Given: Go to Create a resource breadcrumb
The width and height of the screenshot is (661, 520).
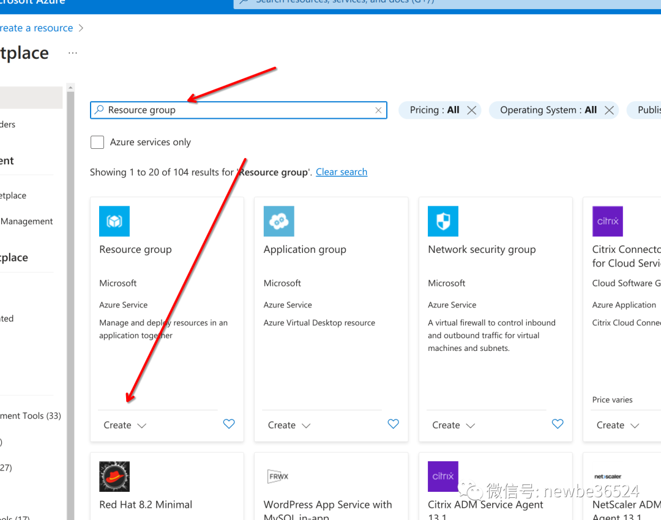Looking at the screenshot, I should point(36,28).
